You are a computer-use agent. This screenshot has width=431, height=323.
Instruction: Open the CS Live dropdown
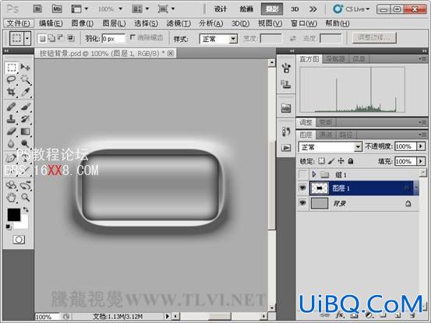(x=352, y=9)
